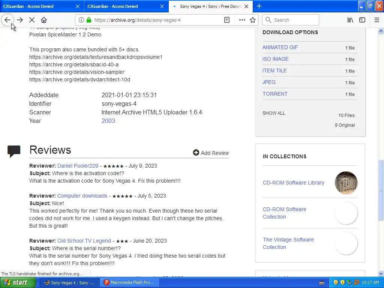384x288 pixels.
Task: Stop page loading with the X button
Action: click(32, 20)
